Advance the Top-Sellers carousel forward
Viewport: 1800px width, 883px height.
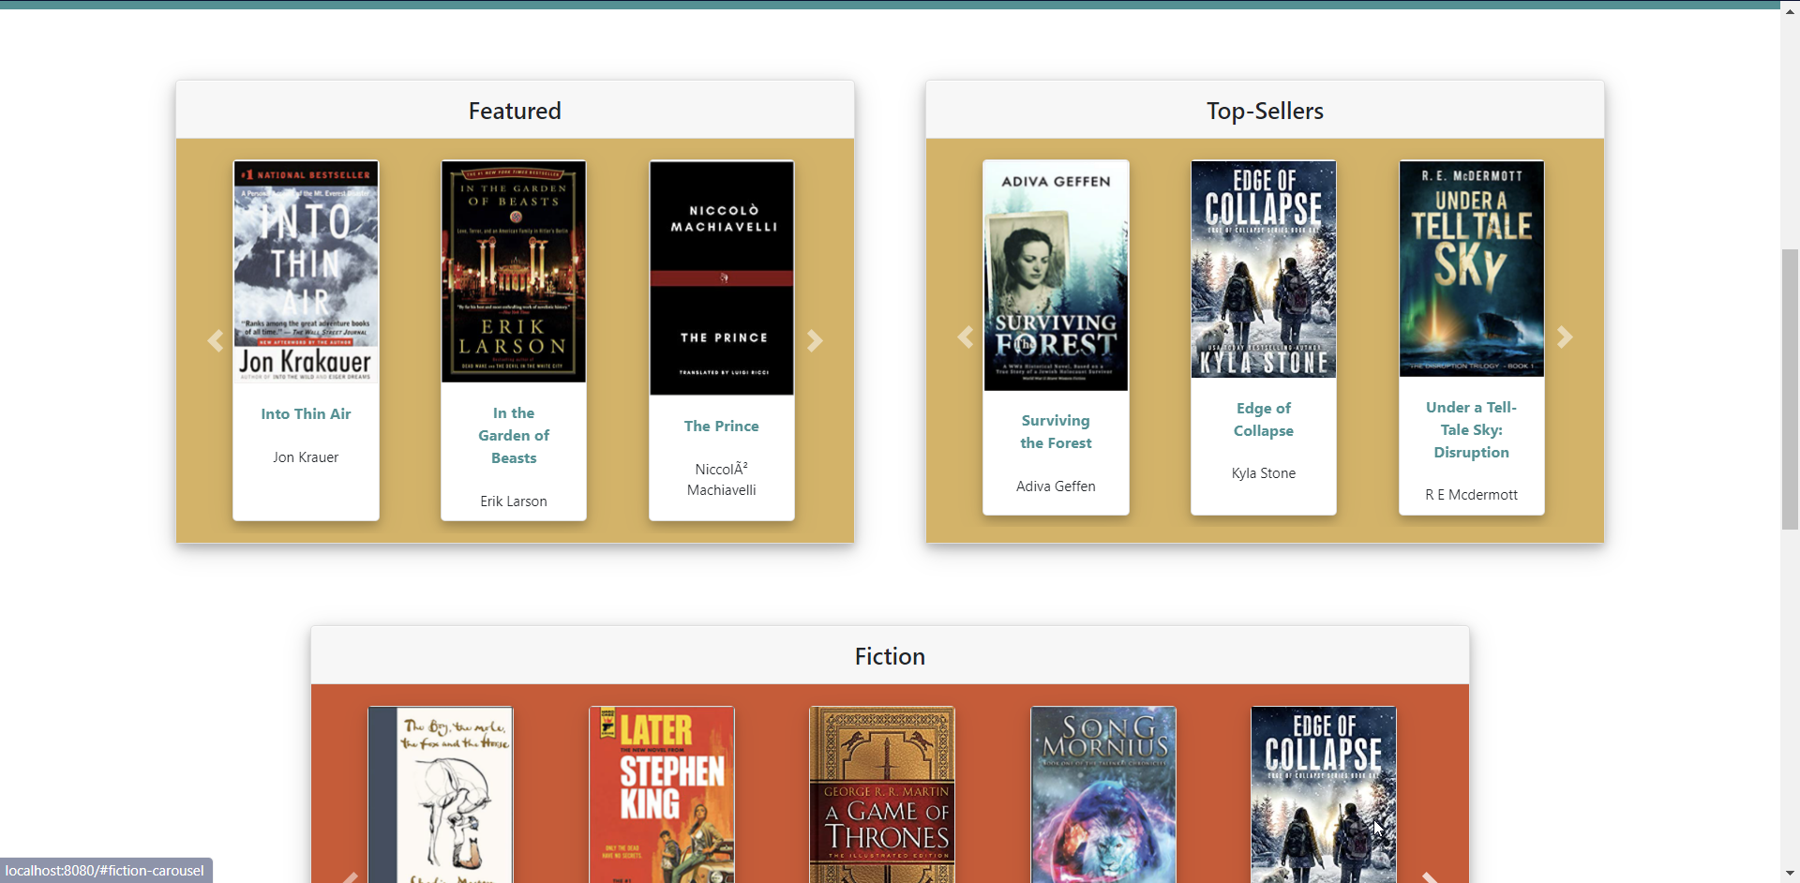coord(1565,337)
